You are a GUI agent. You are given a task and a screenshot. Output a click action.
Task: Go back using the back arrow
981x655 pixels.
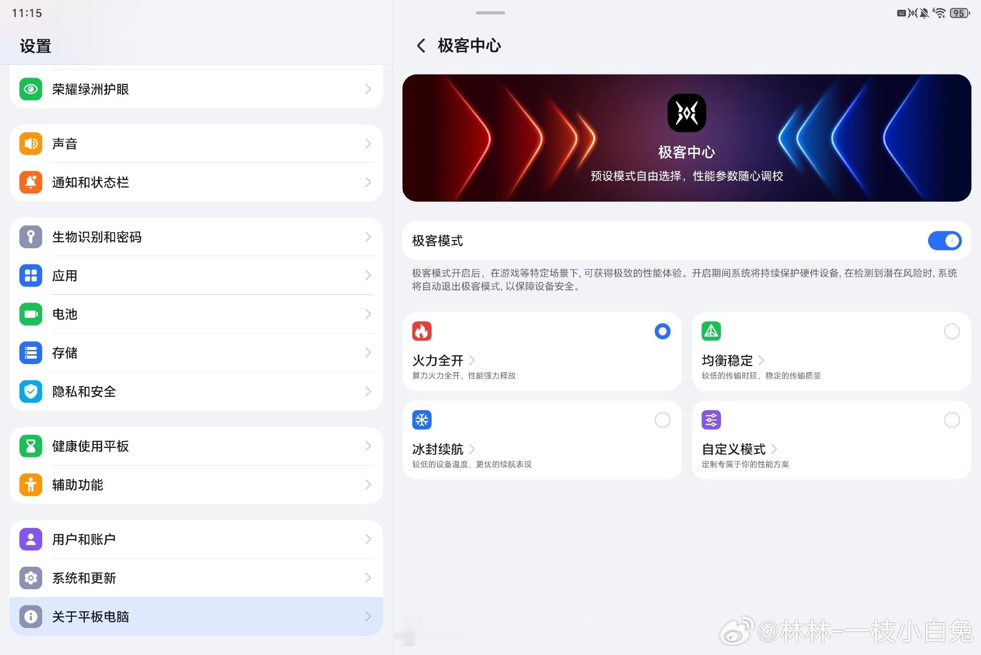pyautogui.click(x=421, y=46)
